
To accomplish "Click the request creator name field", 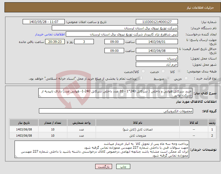I will [122, 34].
